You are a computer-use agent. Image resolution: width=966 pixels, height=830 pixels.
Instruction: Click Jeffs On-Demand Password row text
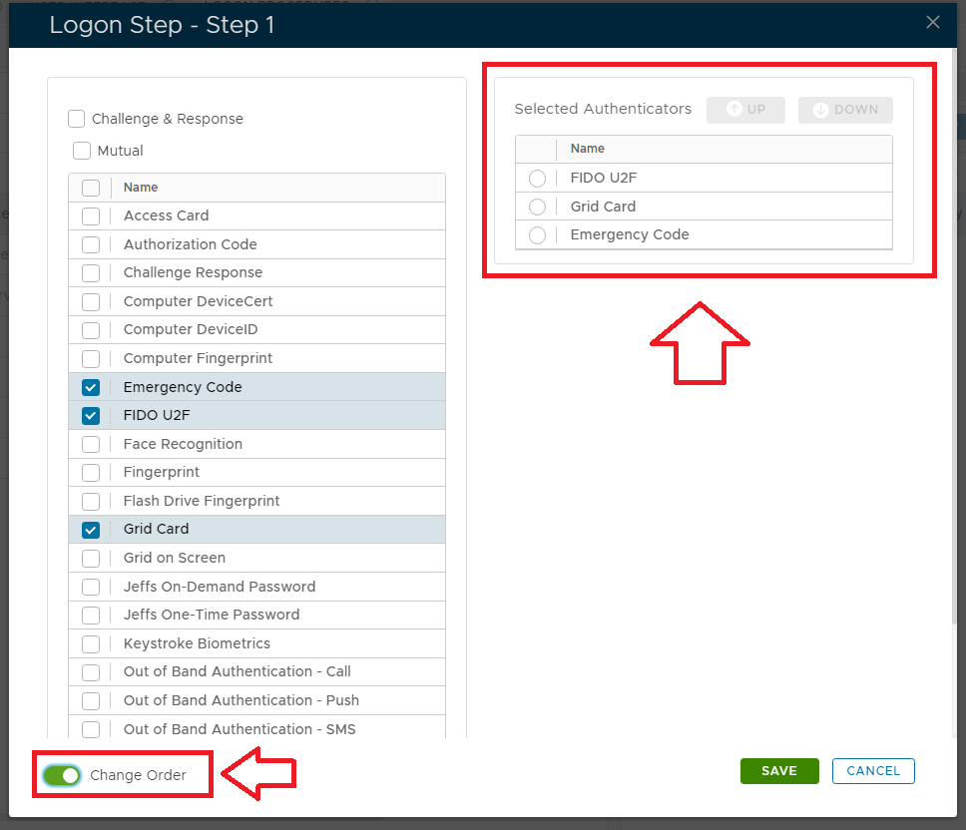tap(220, 587)
